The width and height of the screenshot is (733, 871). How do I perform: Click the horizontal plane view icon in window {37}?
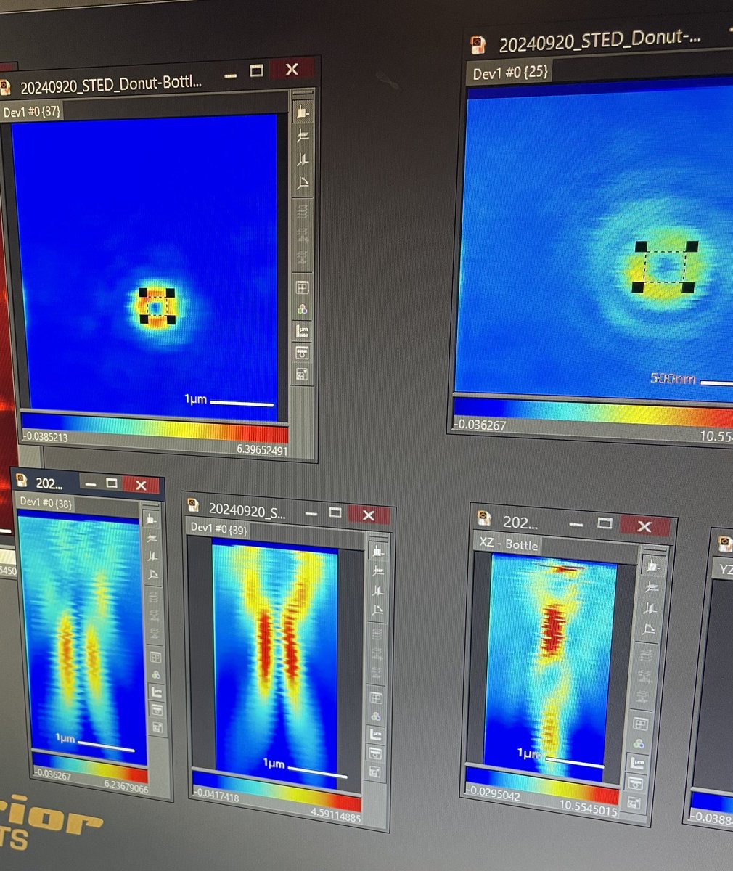(x=303, y=136)
